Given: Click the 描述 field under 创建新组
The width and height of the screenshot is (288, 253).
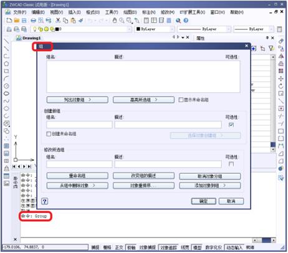Looking at the screenshot, I should tap(168, 125).
